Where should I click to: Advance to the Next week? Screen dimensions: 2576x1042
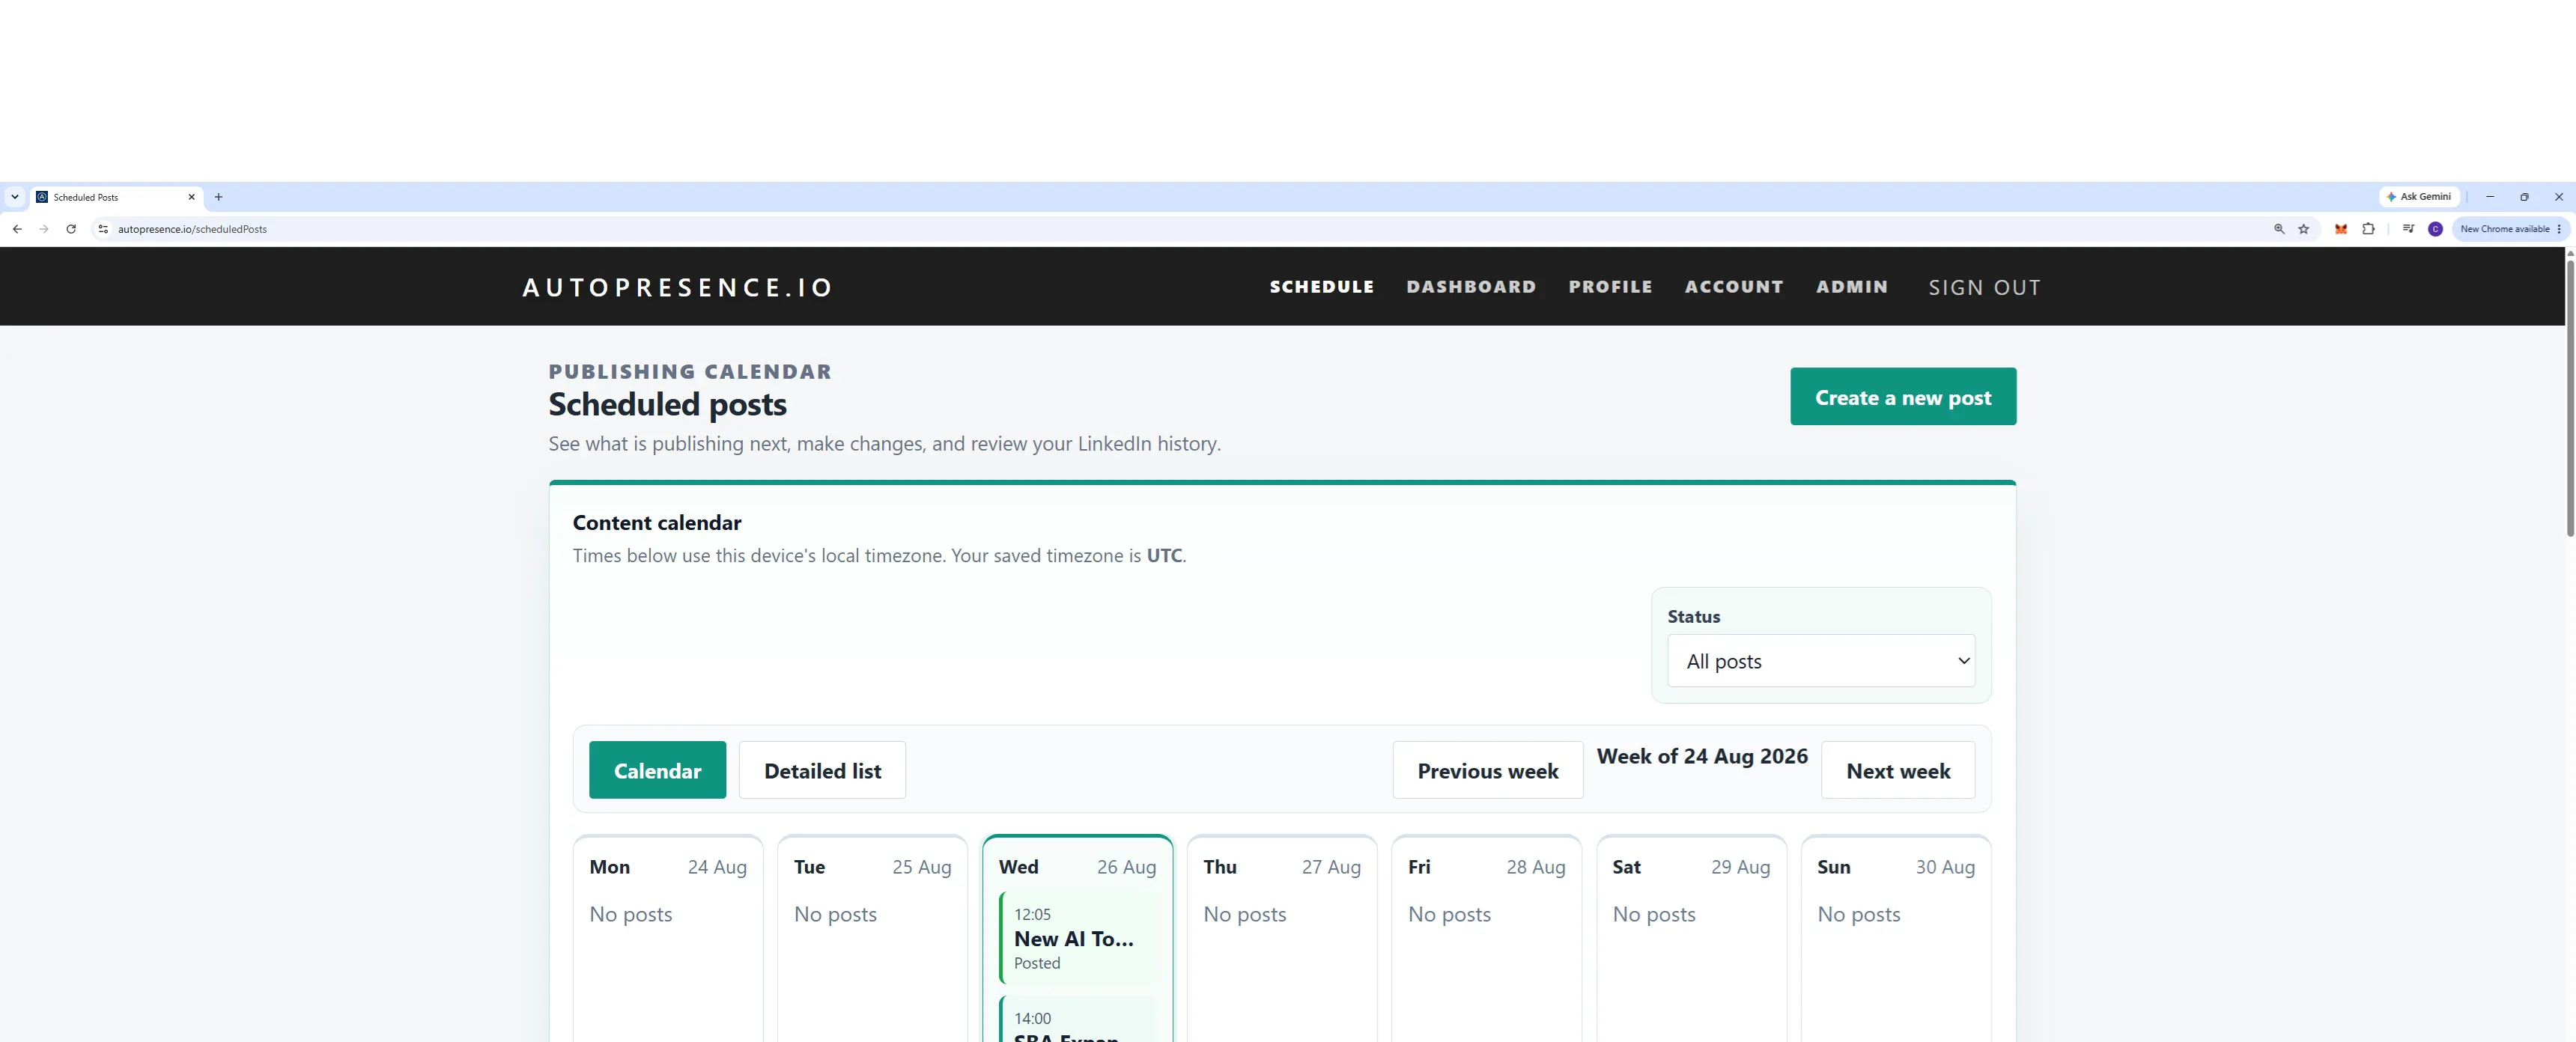(x=1898, y=770)
